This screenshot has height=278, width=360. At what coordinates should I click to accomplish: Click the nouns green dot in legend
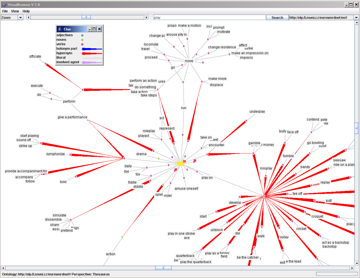point(82,40)
